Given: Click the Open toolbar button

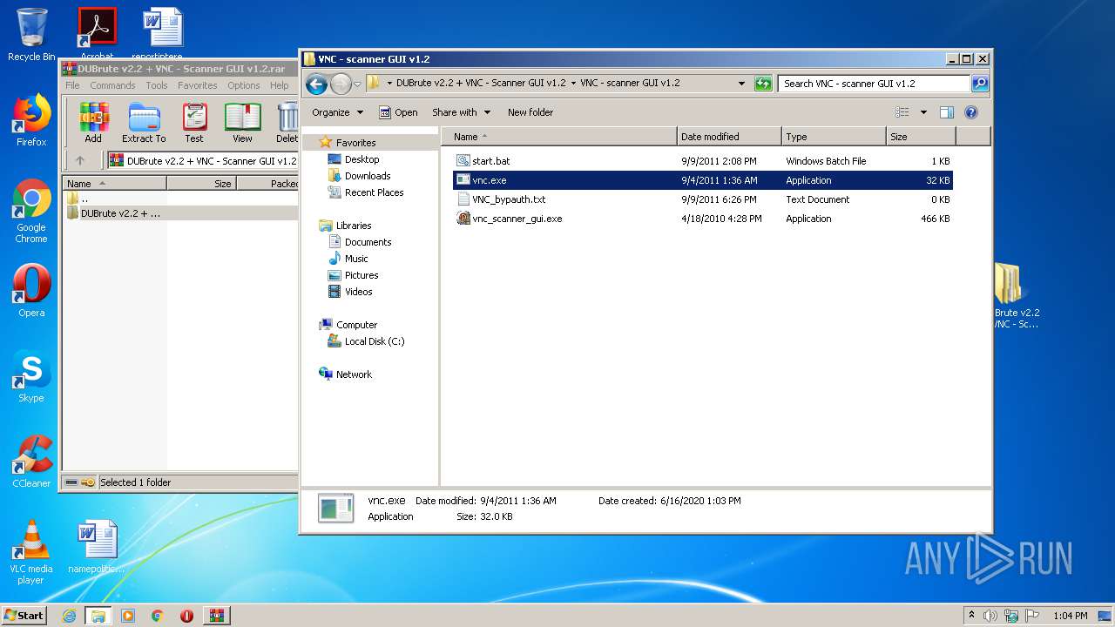Looking at the screenshot, I should (x=398, y=112).
